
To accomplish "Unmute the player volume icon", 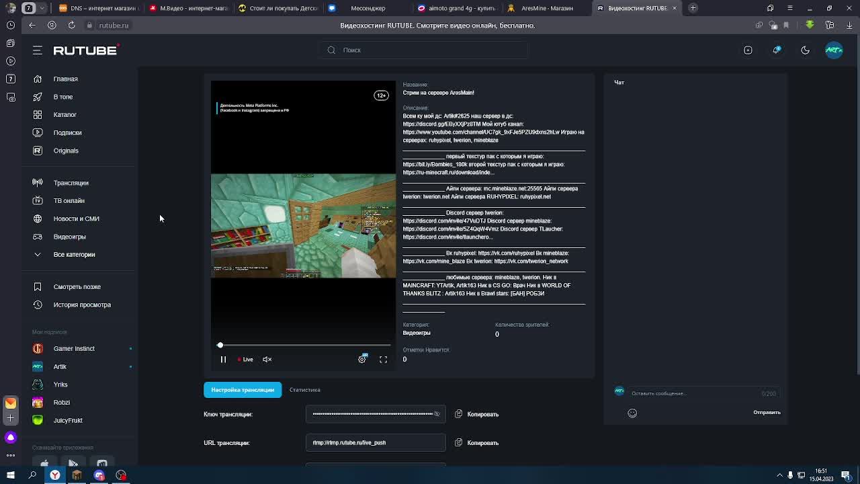I will coord(267,360).
